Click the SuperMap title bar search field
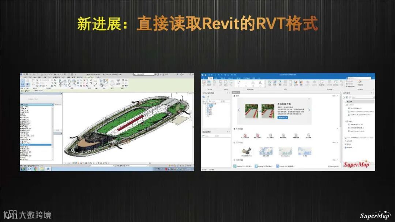This screenshot has width=395, height=222. [x=359, y=78]
